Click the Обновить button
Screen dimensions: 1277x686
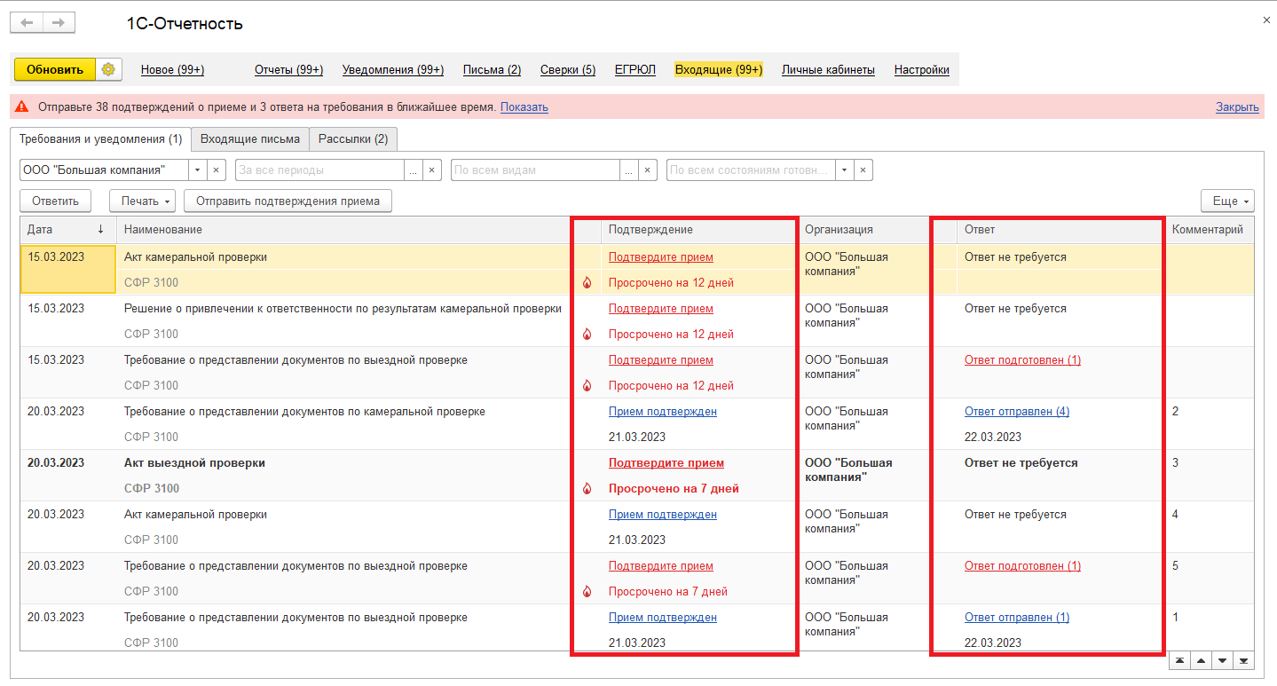(55, 69)
